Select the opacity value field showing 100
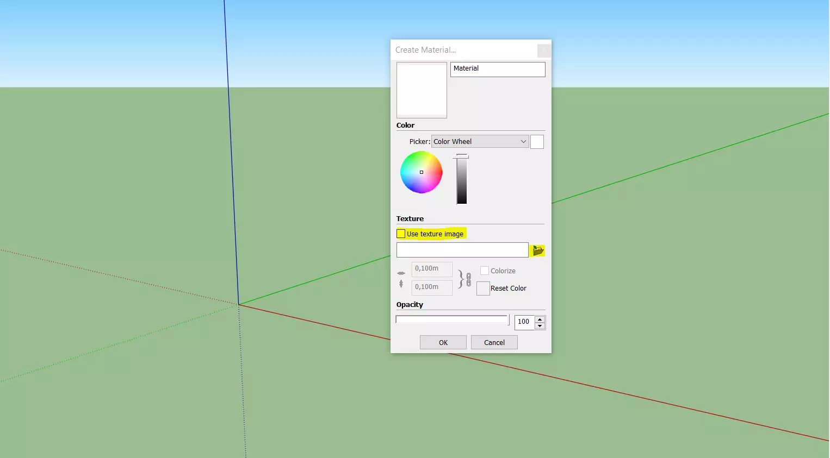This screenshot has height=458, width=830. [x=524, y=322]
